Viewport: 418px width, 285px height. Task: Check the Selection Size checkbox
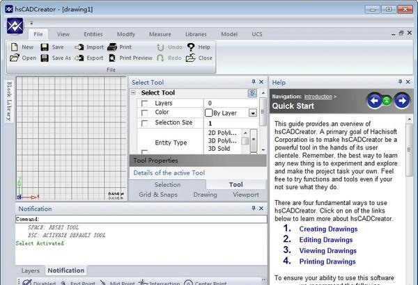click(x=144, y=123)
